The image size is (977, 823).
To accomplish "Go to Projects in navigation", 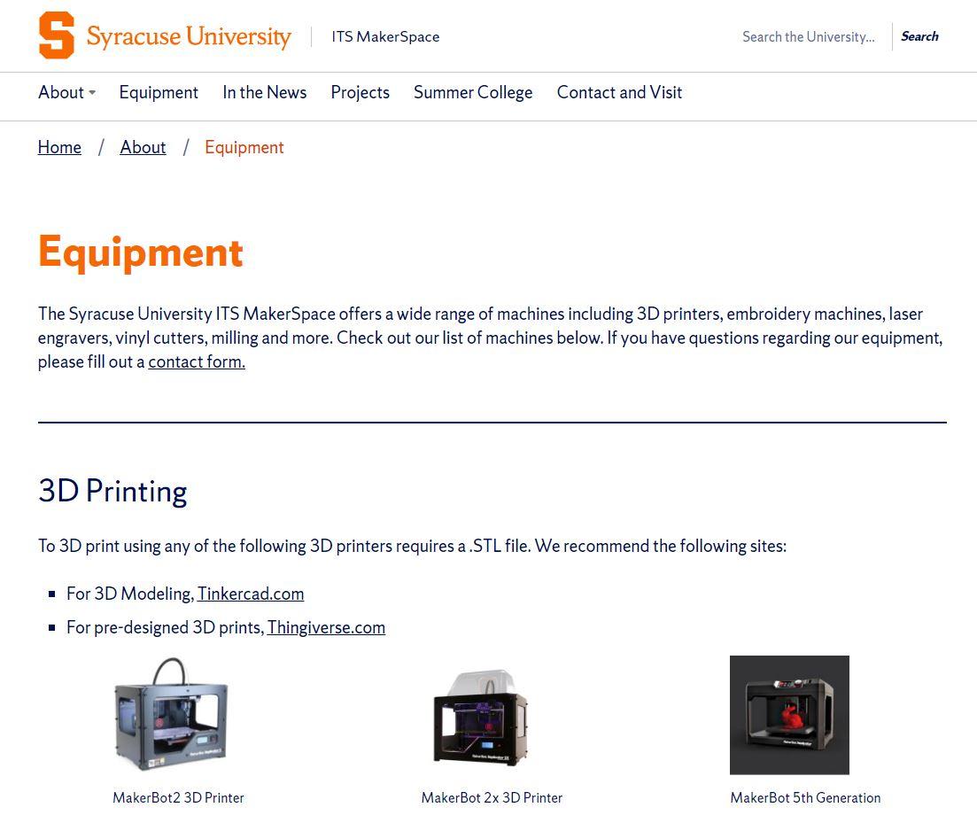I will tap(361, 92).
